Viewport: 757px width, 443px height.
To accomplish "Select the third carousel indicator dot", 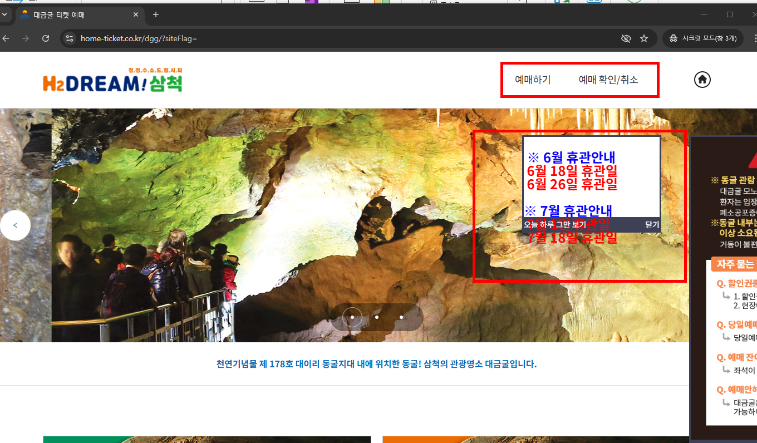I will point(401,317).
